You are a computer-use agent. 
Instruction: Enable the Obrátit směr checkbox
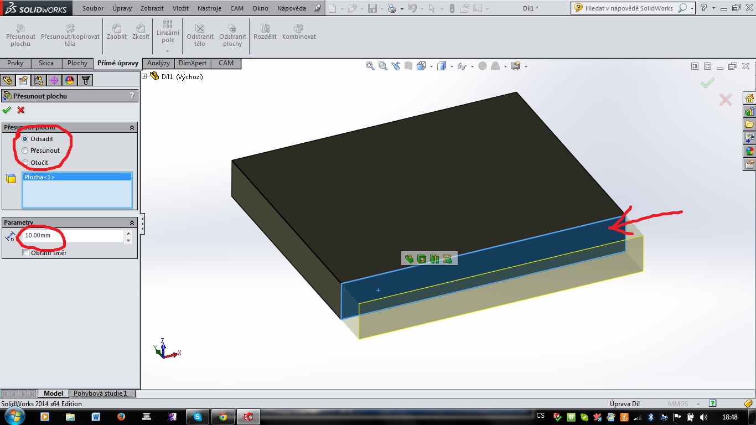click(x=25, y=253)
